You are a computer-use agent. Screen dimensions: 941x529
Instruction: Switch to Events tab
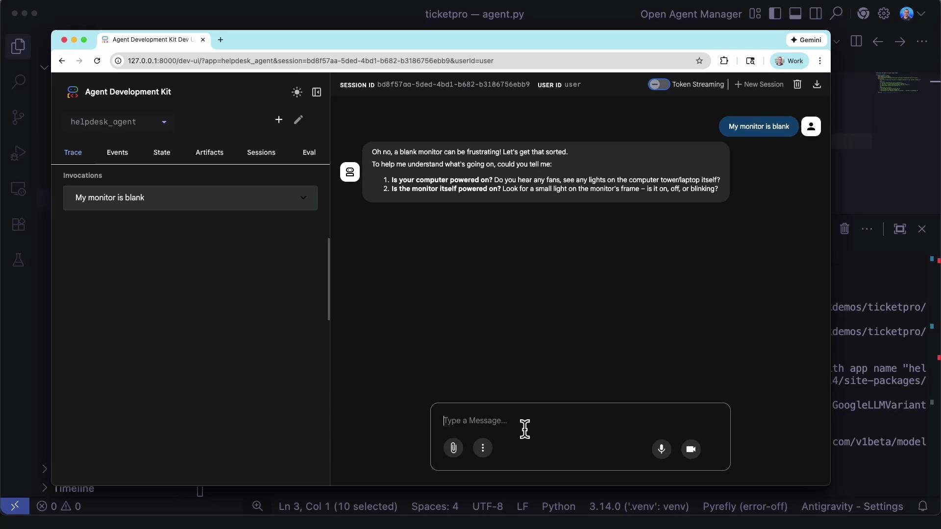[117, 152]
